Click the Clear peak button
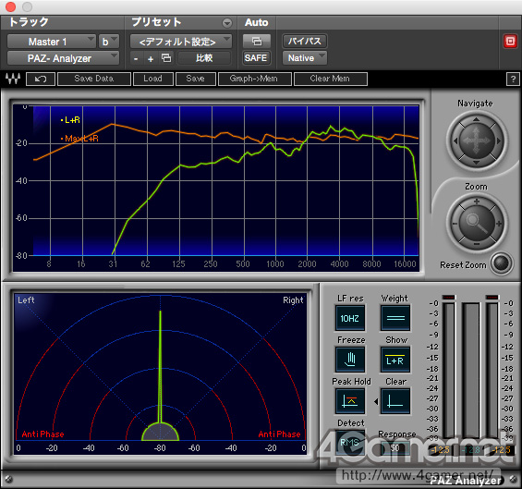 pyautogui.click(x=395, y=401)
